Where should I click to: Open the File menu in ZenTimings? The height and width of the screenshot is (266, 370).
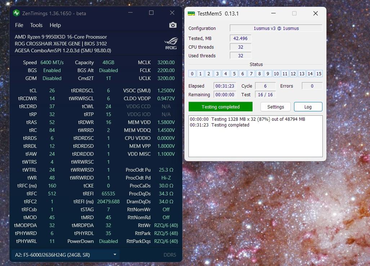coord(19,25)
